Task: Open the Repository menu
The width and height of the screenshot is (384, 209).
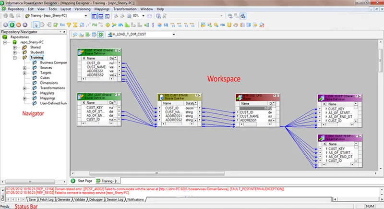Action: 16,9
